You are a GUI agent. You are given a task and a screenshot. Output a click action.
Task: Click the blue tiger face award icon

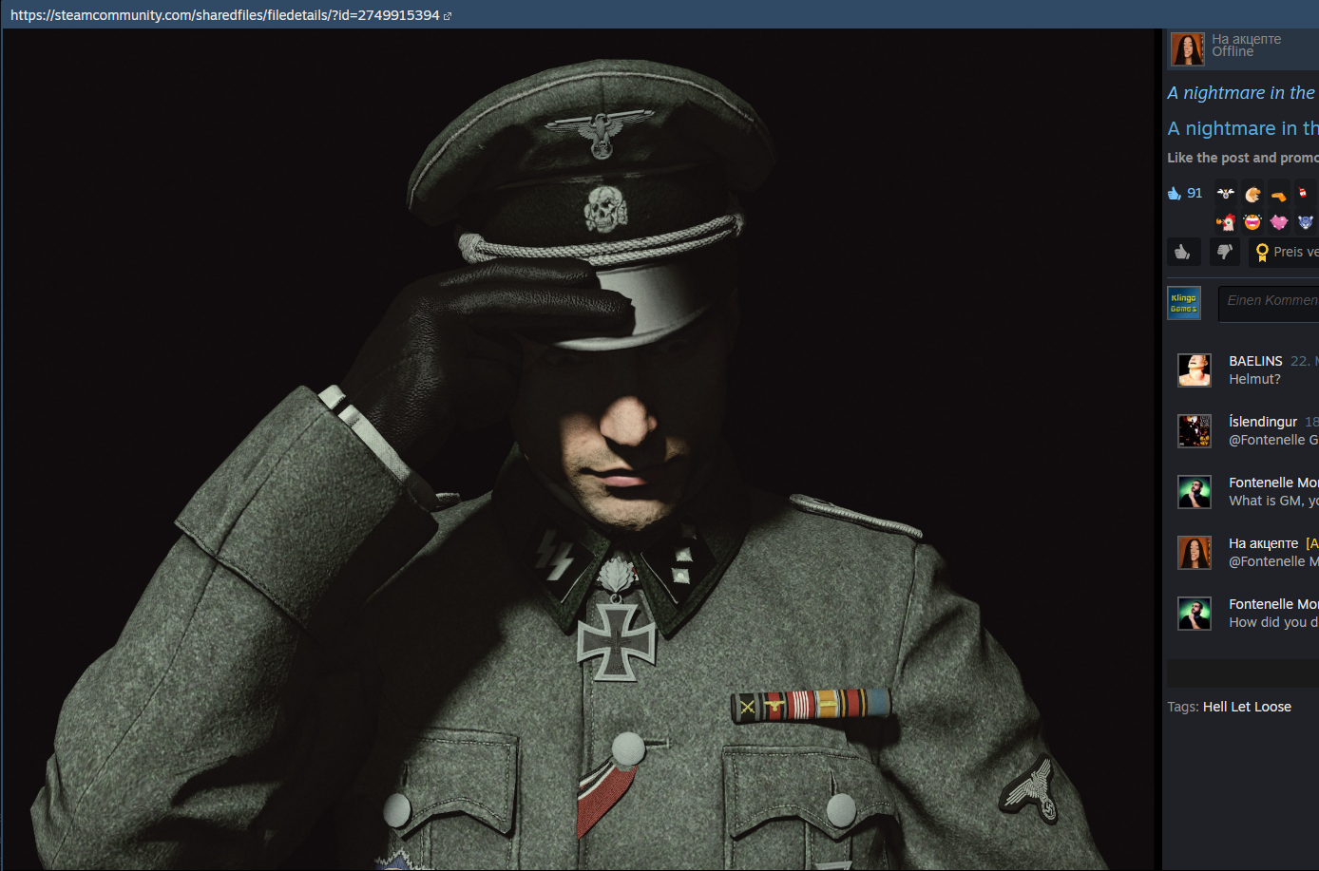click(x=1306, y=222)
